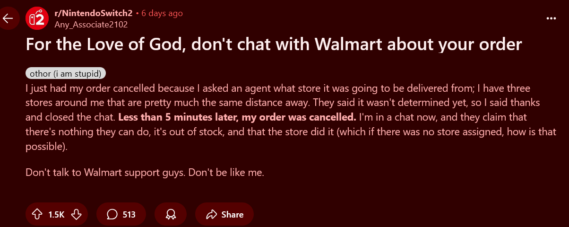Click the word "possible)." ending the paragraph
Viewport: 569px width, 227px height.
[x=46, y=147]
